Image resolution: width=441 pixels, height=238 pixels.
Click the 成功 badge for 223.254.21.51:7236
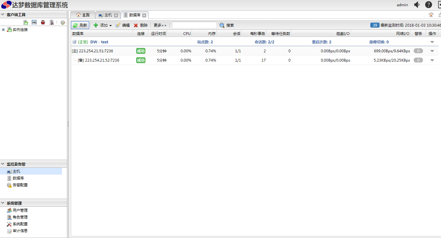pos(141,51)
